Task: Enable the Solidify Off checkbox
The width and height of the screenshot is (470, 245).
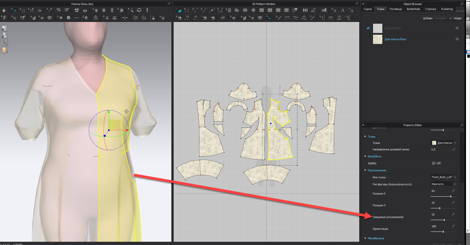Action: [433, 163]
